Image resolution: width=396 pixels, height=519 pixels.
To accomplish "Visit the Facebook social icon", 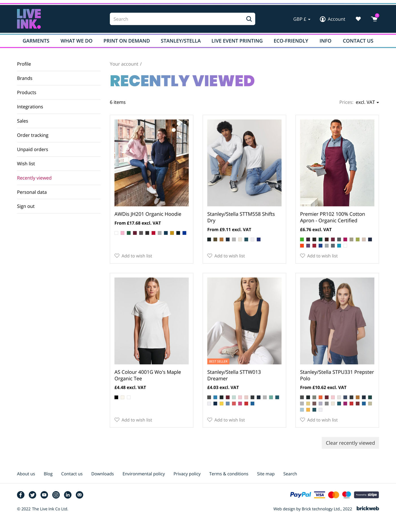I will click(x=21, y=495).
